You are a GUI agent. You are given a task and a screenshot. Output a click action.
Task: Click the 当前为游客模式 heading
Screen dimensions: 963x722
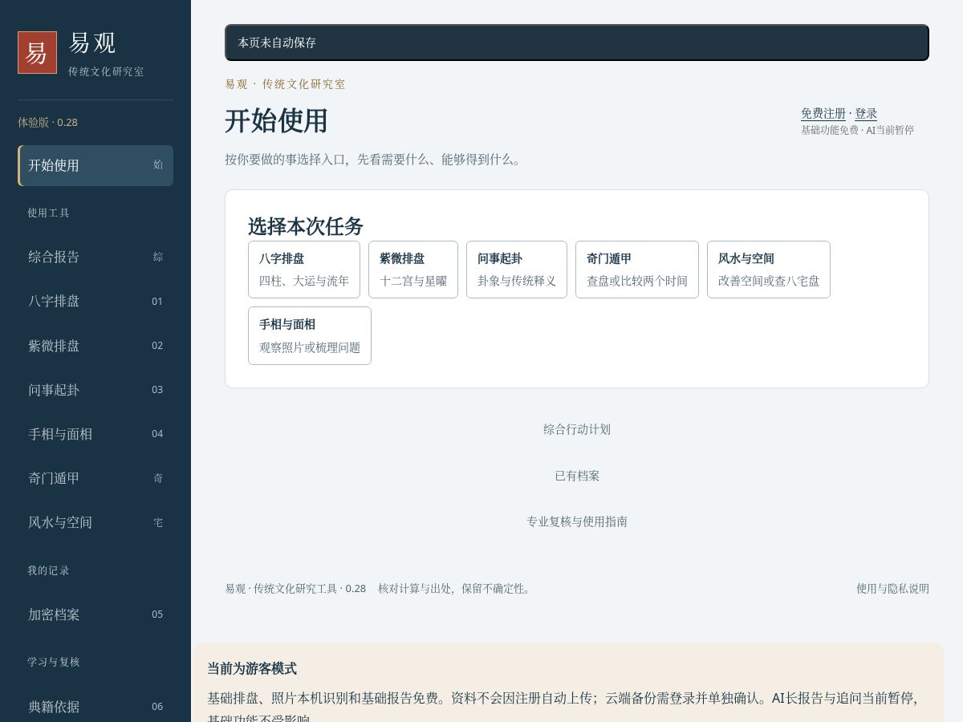(x=252, y=668)
